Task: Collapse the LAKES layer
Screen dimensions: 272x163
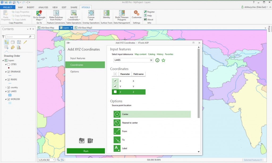Action: click(x=6, y=91)
